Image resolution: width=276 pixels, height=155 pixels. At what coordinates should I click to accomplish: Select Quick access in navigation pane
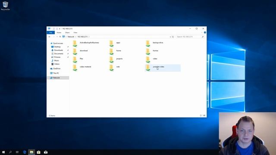point(56,43)
